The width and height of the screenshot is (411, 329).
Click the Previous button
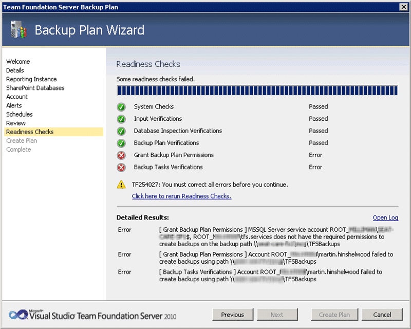point(233,315)
